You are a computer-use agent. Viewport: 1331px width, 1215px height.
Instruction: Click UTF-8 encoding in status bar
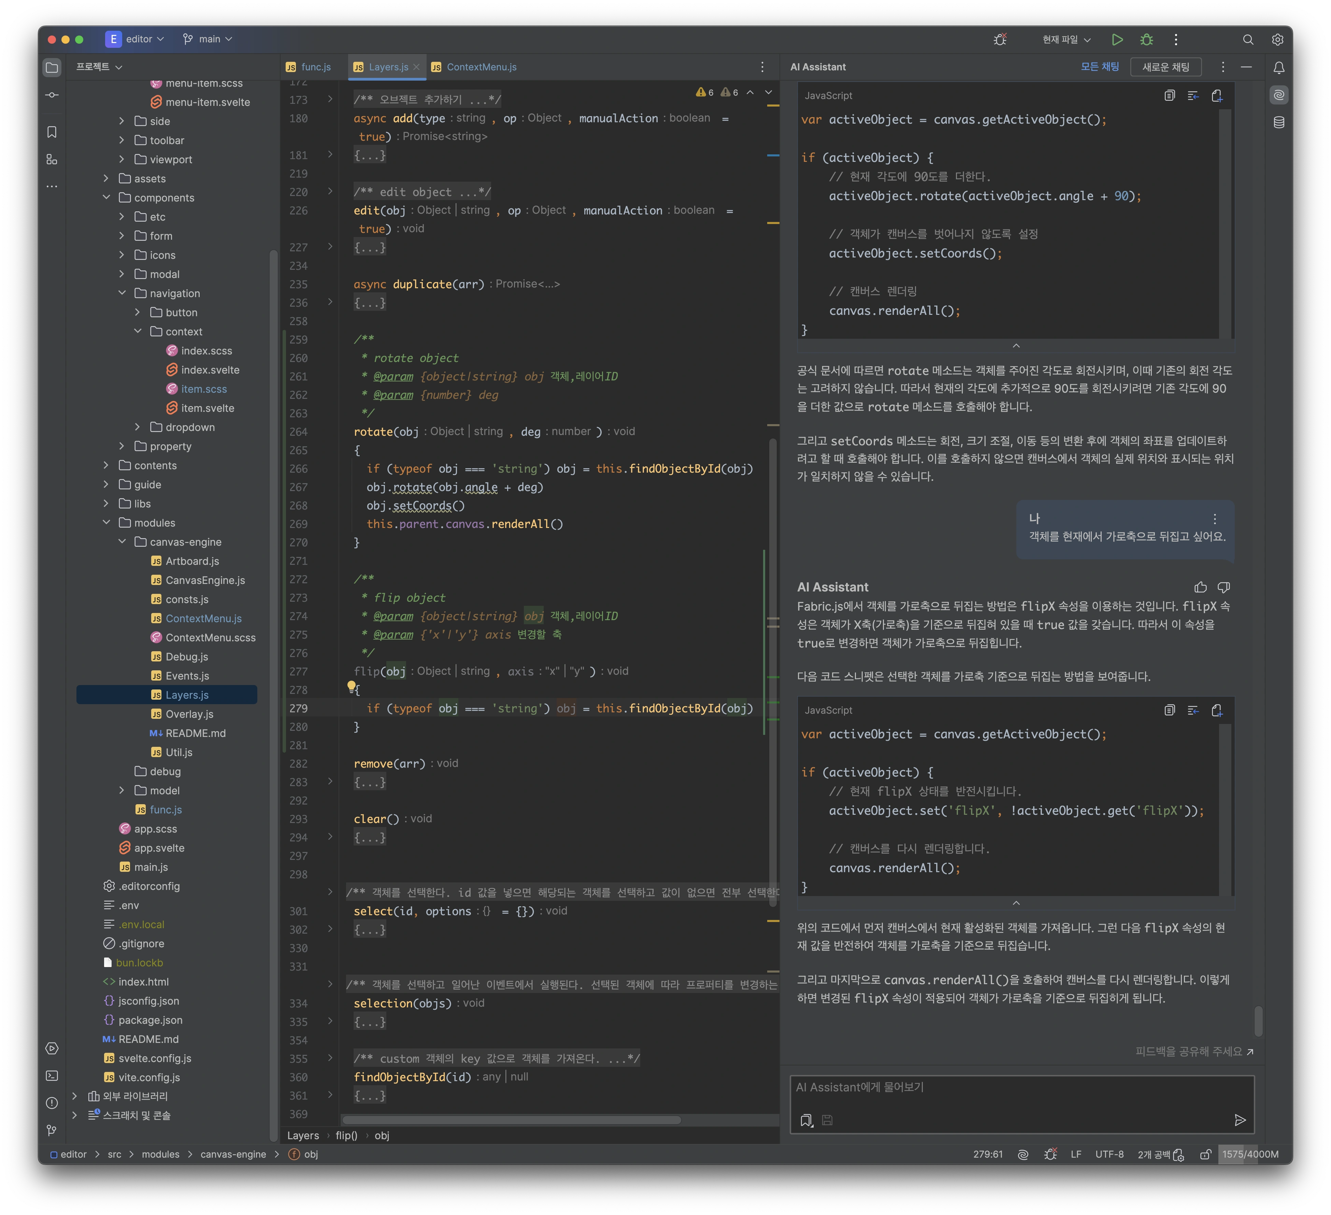[x=1109, y=1154]
